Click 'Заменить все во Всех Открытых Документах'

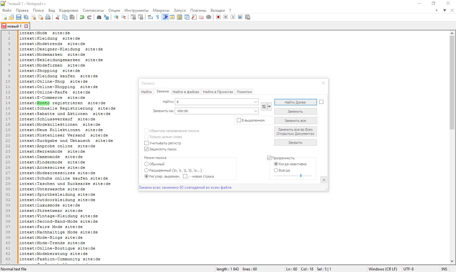295,131
